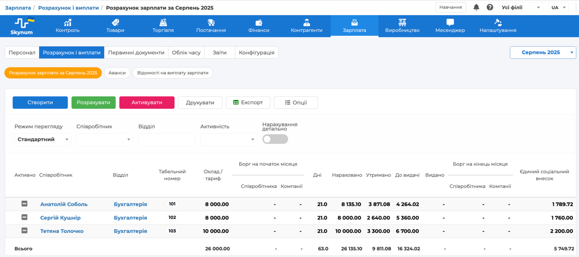Toggle active checkbox for Тетяна Толочко
The image size is (579, 257).
24,231
